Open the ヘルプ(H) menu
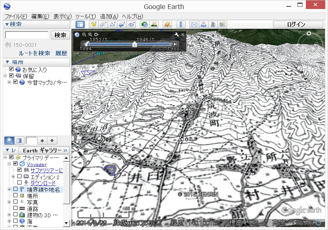The height and width of the screenshot is (230, 328). pos(132,16)
